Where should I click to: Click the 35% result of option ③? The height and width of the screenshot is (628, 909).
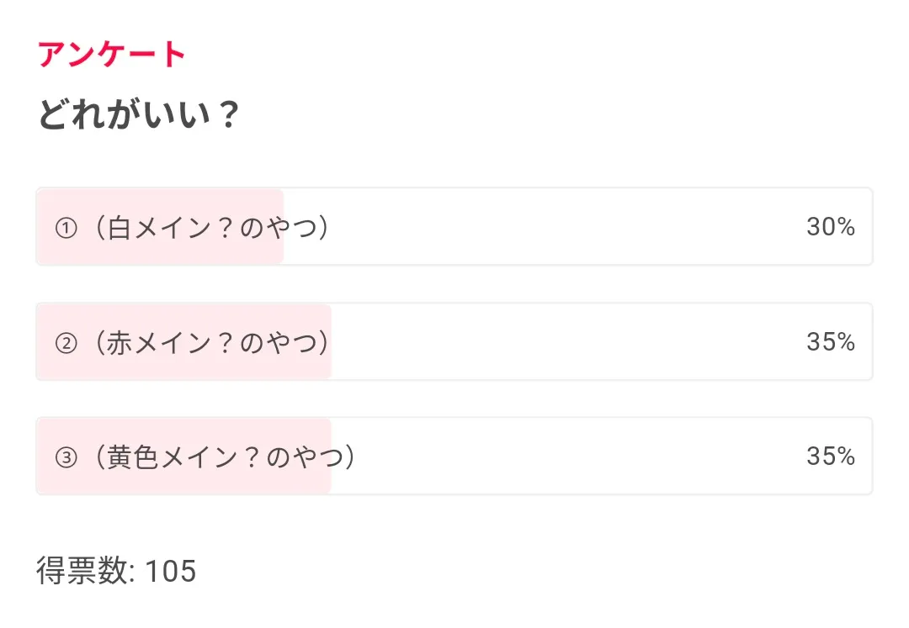[x=830, y=456]
